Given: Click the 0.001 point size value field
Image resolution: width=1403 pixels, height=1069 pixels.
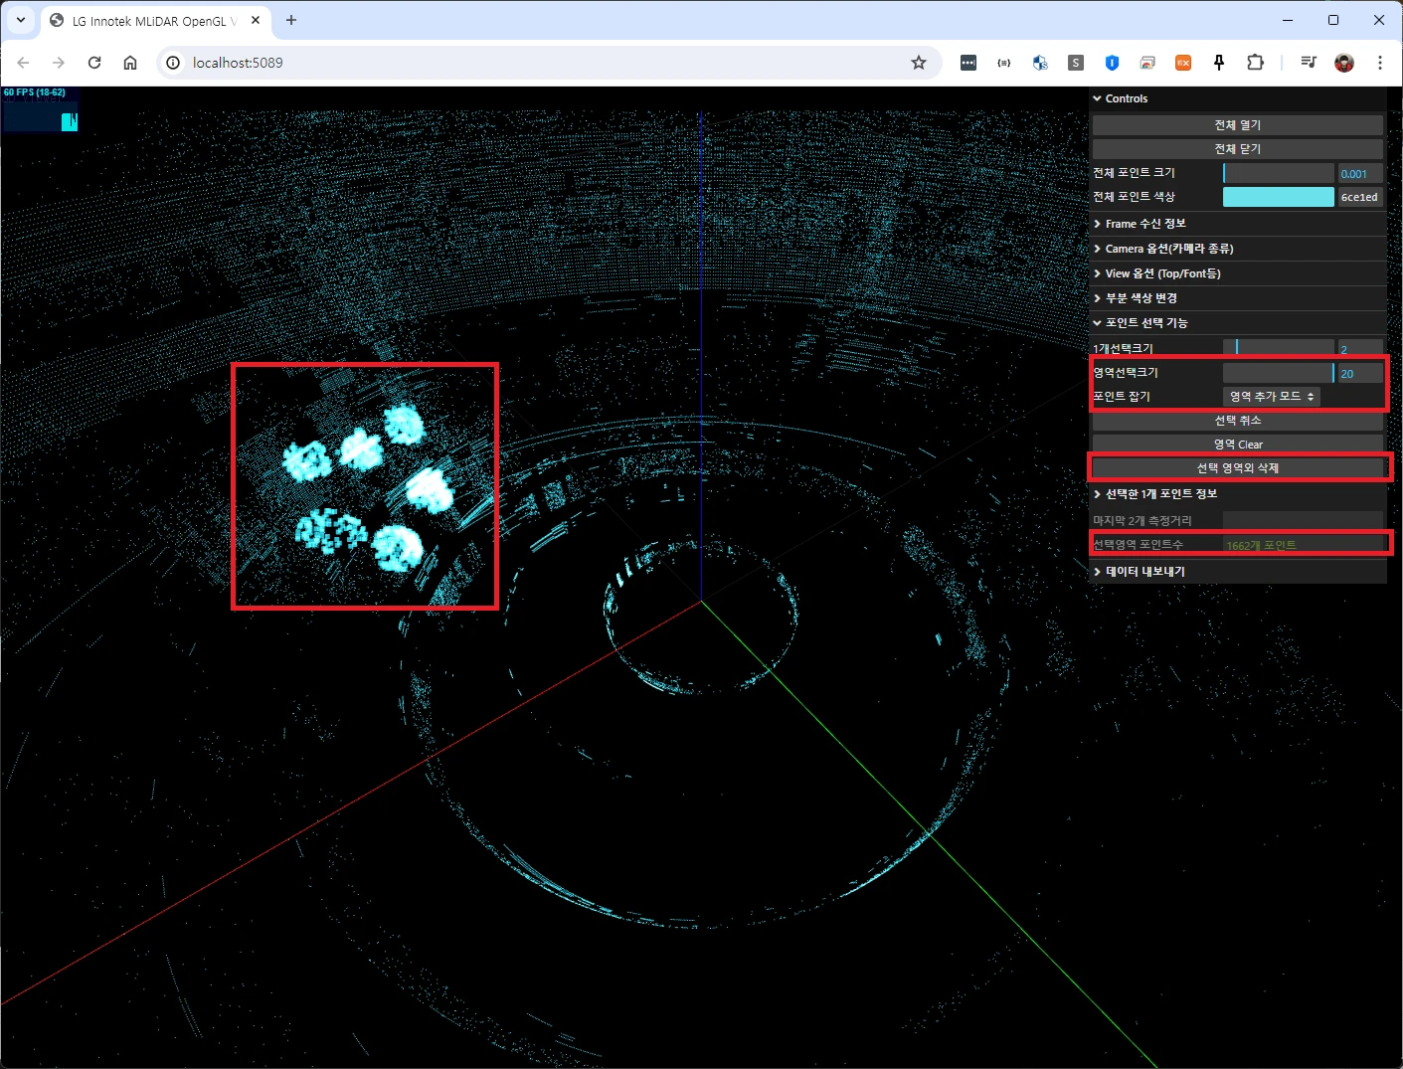Looking at the screenshot, I should [x=1360, y=173].
